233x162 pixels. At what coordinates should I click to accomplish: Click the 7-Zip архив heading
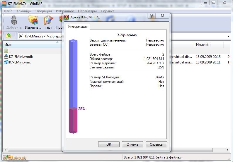tap(127, 35)
